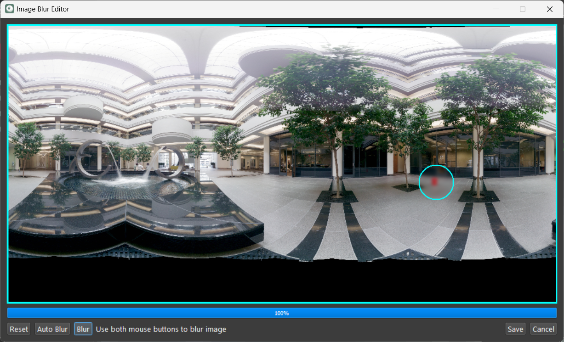Click the Image Blur Editor app icon
The image size is (564, 342).
click(9, 9)
